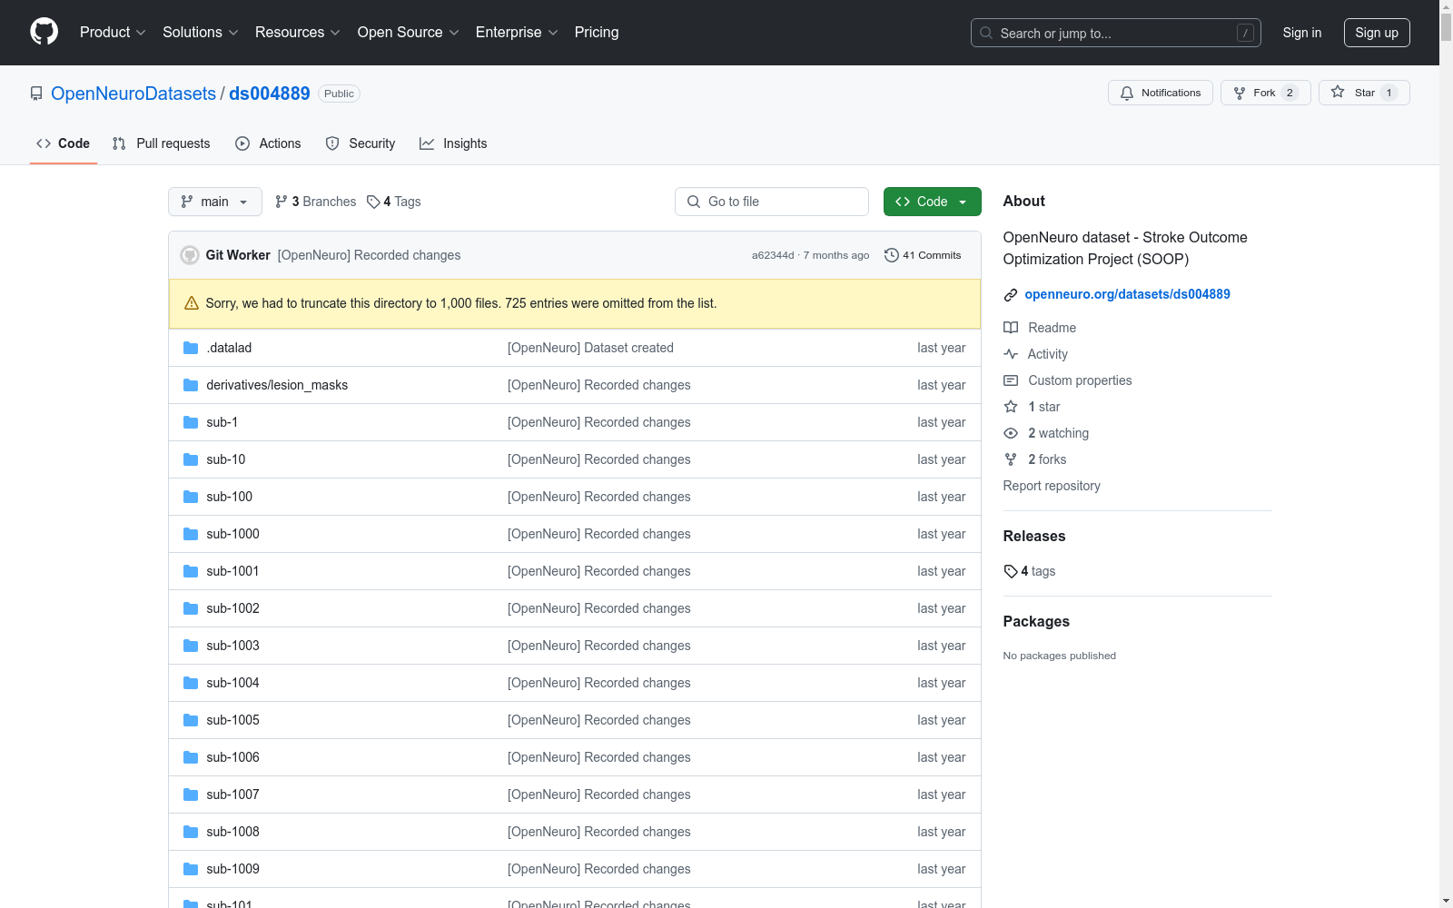The image size is (1453, 908).
Task: Click commit hash a62344d
Action: pyautogui.click(x=773, y=255)
